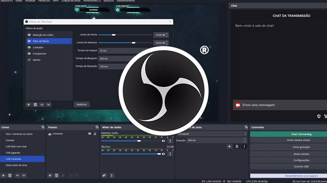
Task: Open Desktop Audio options menu
Action: pyautogui.click(x=170, y=141)
